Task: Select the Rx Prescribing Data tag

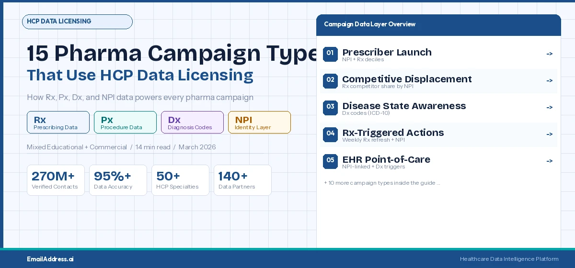Action: tap(58, 122)
